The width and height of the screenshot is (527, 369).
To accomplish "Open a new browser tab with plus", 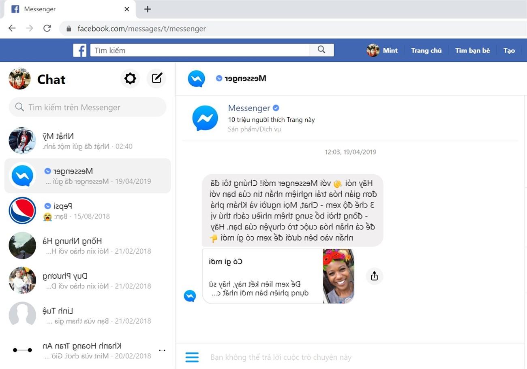I will point(148,9).
